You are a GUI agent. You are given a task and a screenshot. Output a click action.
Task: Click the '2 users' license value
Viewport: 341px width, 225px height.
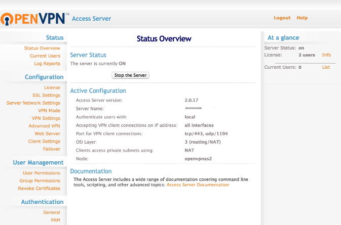pyautogui.click(x=307, y=55)
